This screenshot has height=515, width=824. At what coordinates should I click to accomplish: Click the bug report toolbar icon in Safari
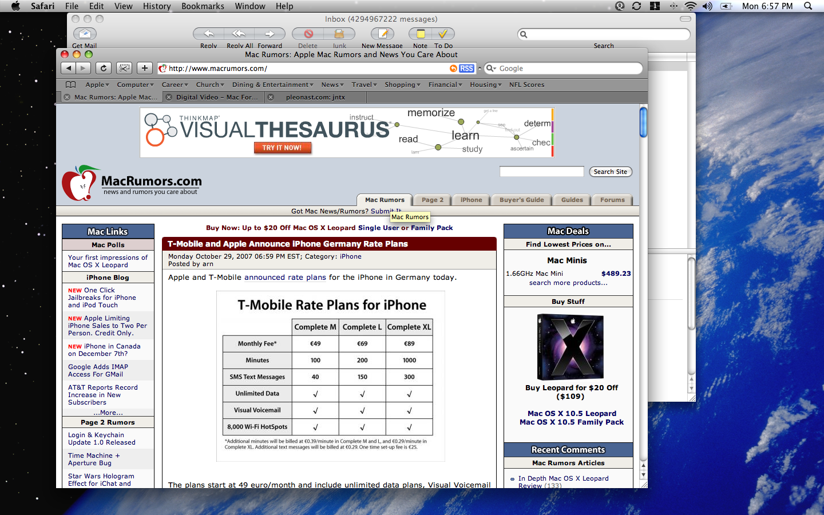(124, 68)
